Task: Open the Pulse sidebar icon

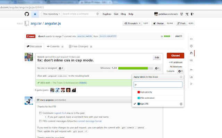Action: (x=191, y=70)
